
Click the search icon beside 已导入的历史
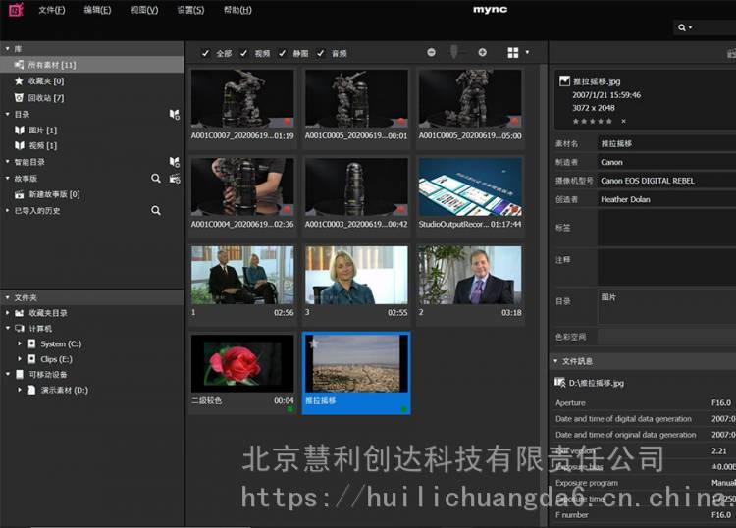(155, 210)
